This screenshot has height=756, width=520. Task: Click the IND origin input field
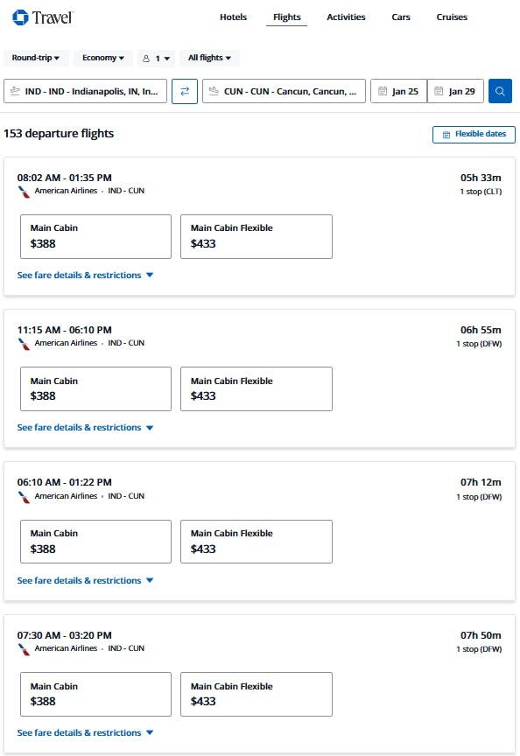[x=88, y=91]
